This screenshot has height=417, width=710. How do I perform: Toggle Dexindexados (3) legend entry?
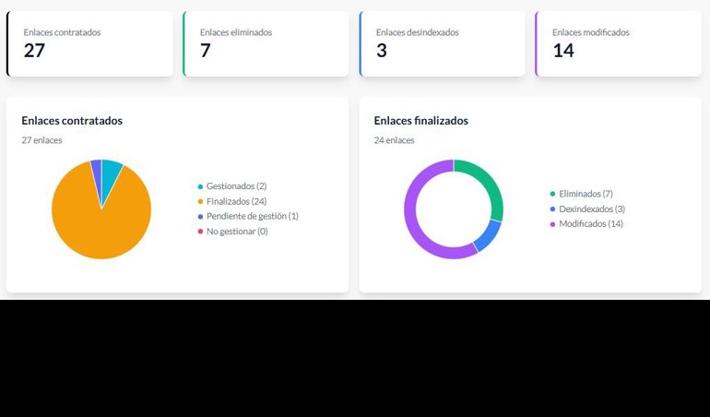[x=591, y=208]
